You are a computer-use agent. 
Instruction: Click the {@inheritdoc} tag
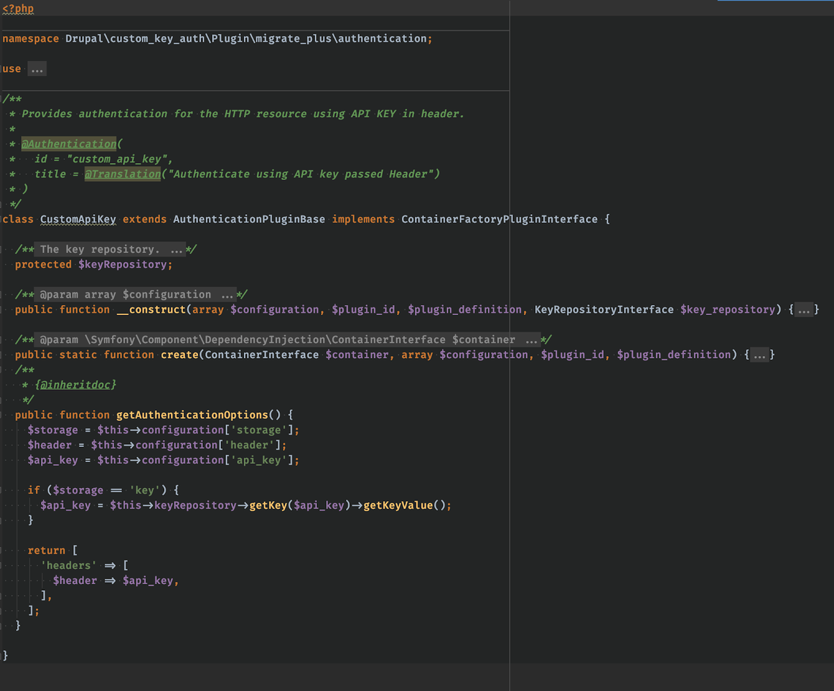coord(75,384)
